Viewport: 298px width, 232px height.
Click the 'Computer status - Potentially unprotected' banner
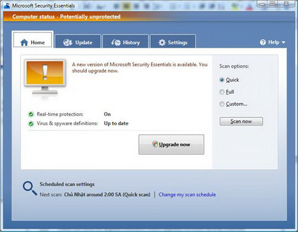(x=66, y=17)
